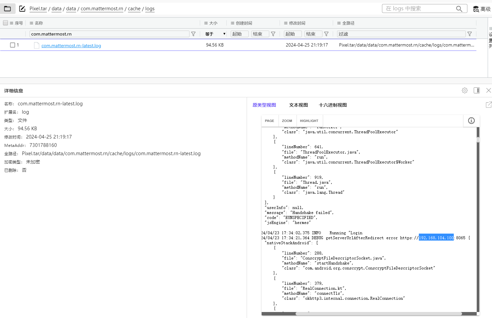
Task: Check the box for row 1
Action: tap(13, 45)
